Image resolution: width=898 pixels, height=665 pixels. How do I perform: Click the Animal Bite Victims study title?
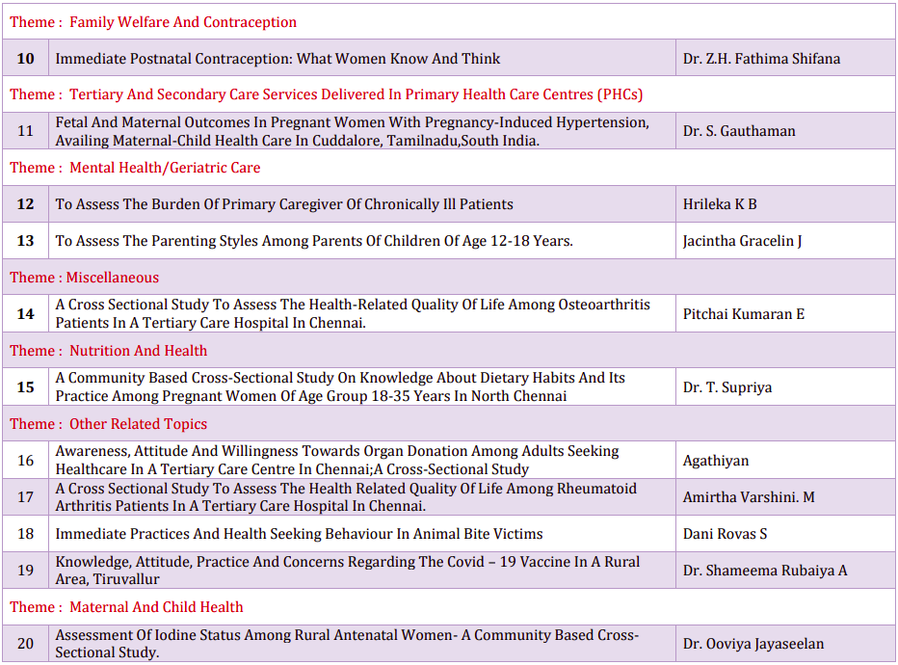coord(299,534)
